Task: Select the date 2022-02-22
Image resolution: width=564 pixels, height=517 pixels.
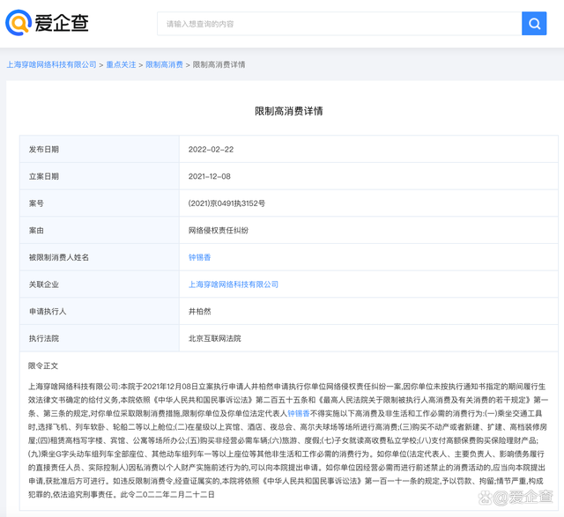Action: pos(211,150)
